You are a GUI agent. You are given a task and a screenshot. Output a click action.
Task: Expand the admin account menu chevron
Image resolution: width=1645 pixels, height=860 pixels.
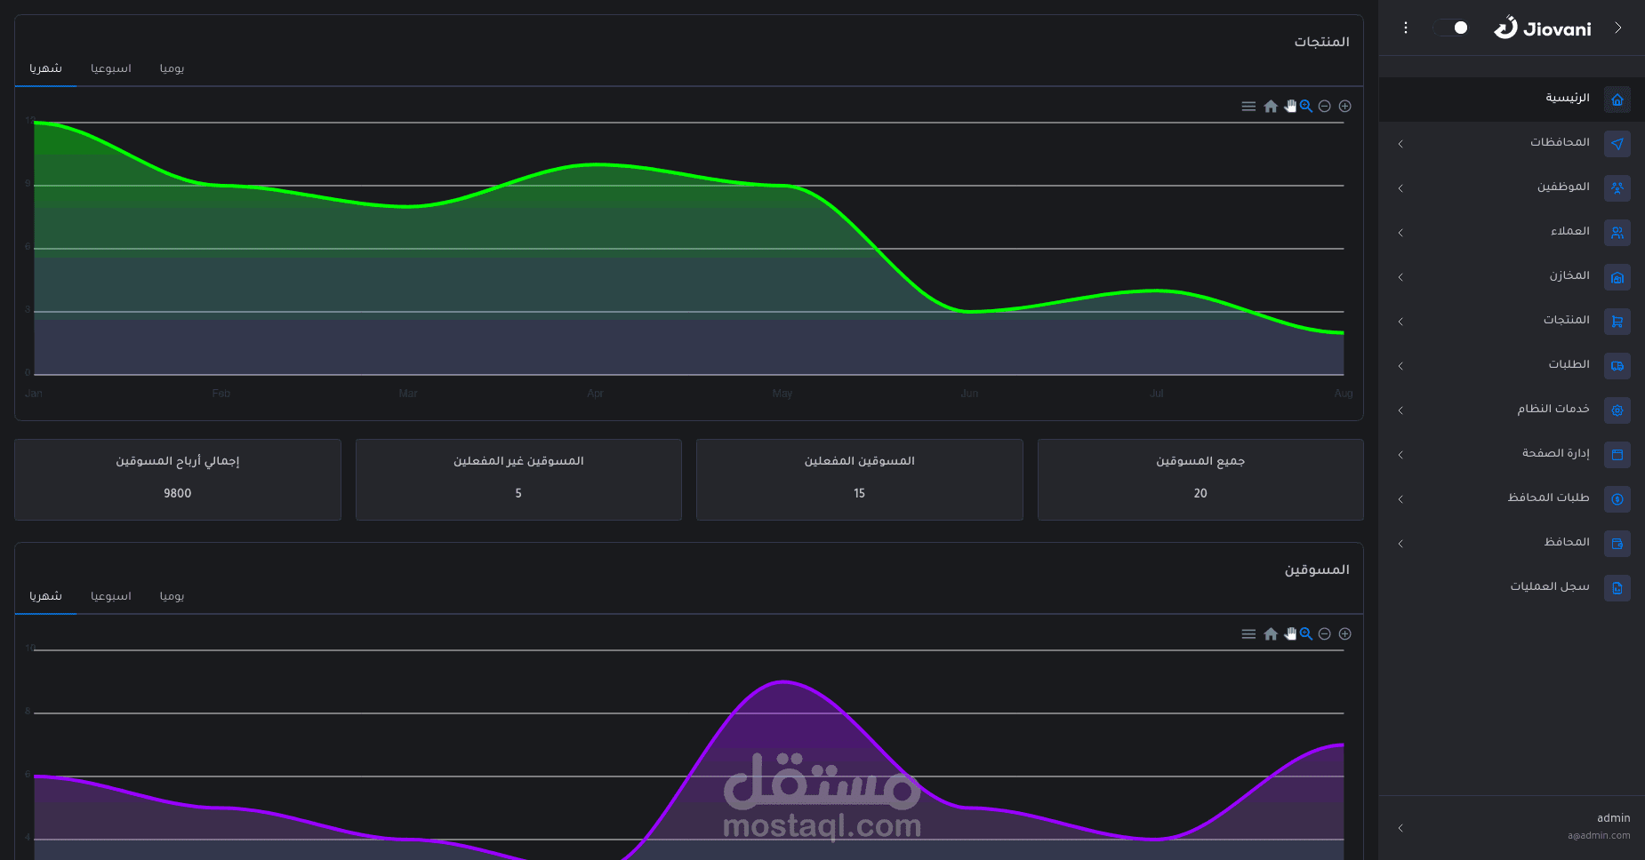(1400, 828)
